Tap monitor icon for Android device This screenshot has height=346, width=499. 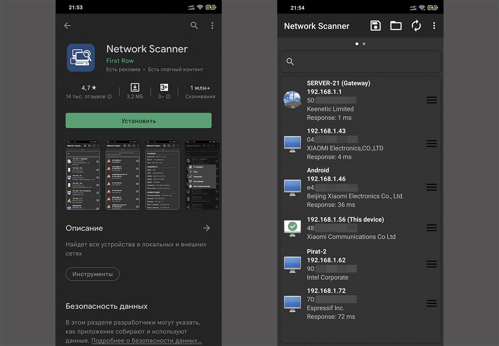click(x=292, y=187)
